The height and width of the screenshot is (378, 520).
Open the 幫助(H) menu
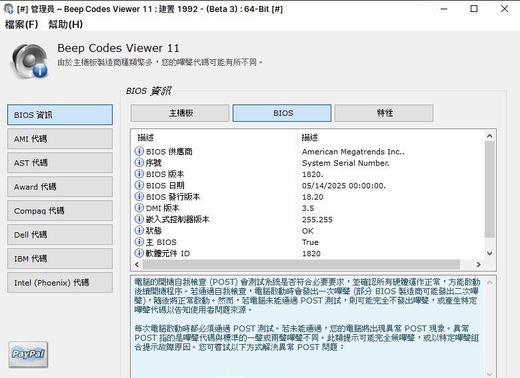pos(65,25)
